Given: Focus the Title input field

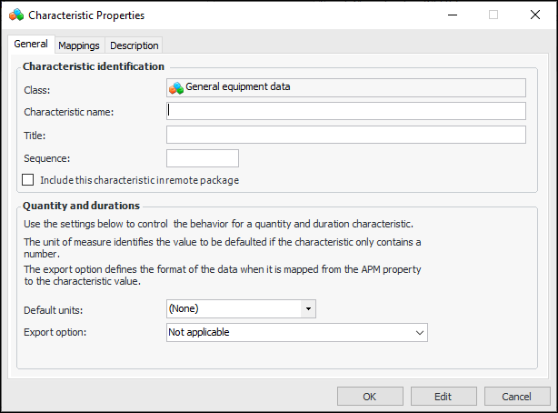Looking at the screenshot, I should [x=346, y=135].
